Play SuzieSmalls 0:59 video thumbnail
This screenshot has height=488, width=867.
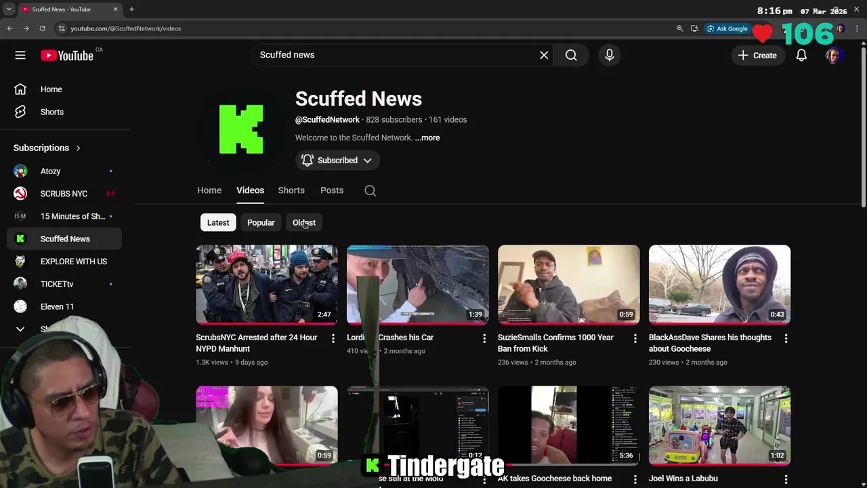[569, 284]
